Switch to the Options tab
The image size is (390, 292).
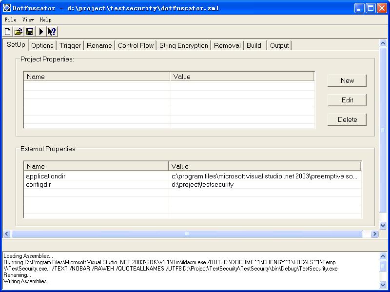42,45
